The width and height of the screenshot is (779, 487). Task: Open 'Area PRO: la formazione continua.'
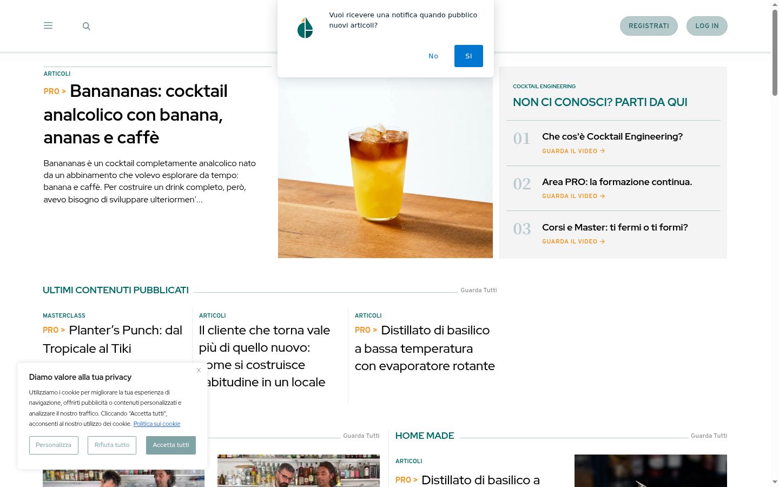tap(617, 182)
